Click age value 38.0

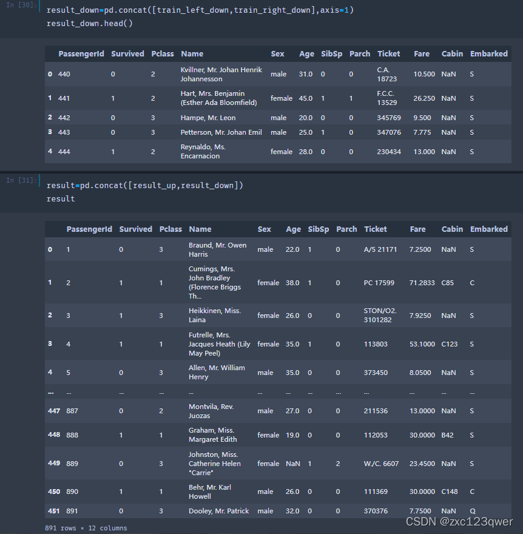tap(292, 283)
